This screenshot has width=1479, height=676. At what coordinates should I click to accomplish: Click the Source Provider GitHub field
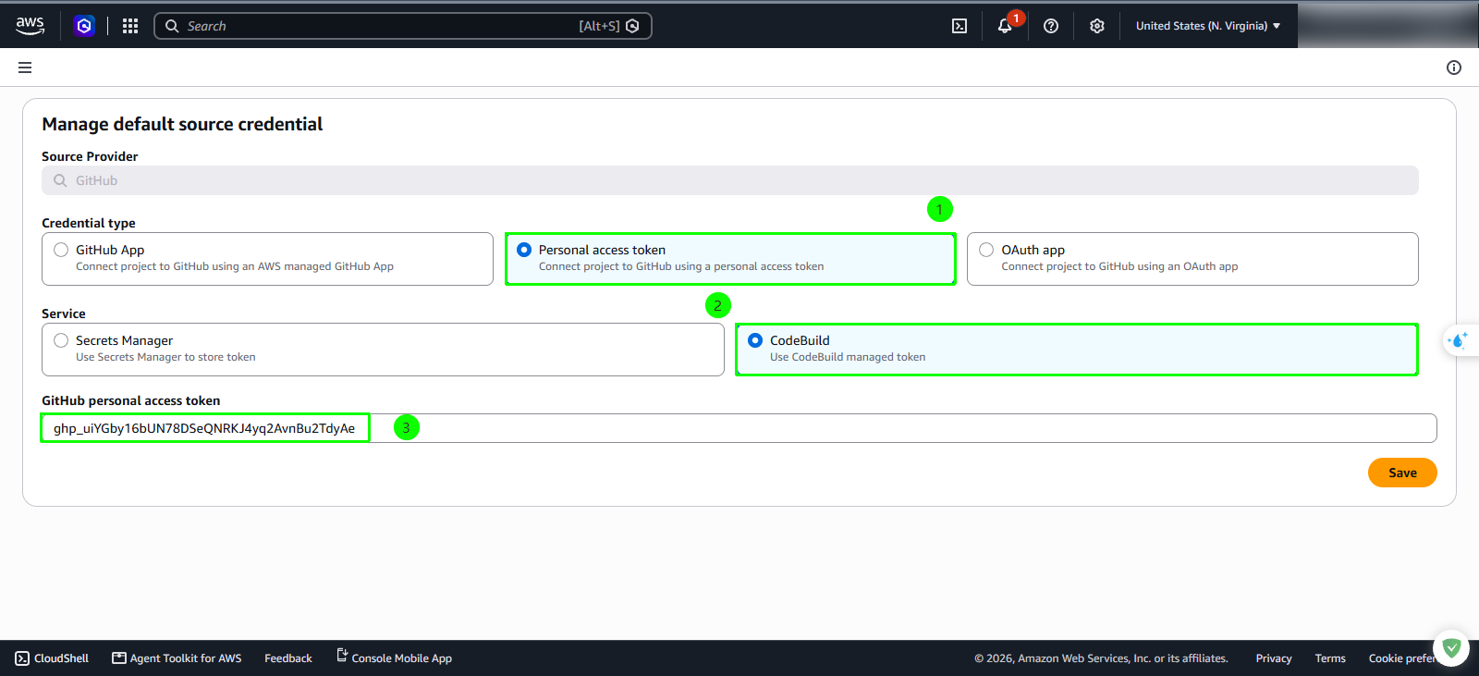[x=730, y=180]
